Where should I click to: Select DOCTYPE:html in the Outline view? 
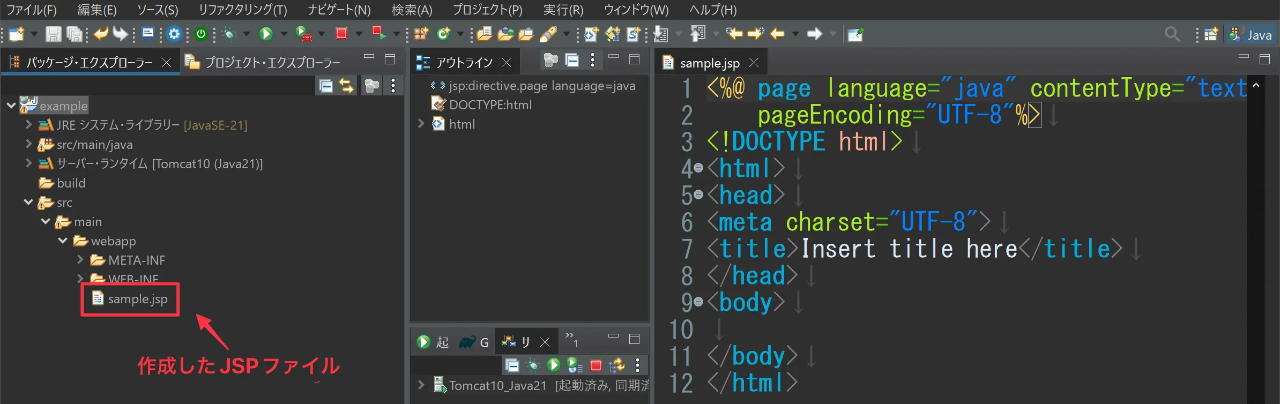(x=481, y=104)
